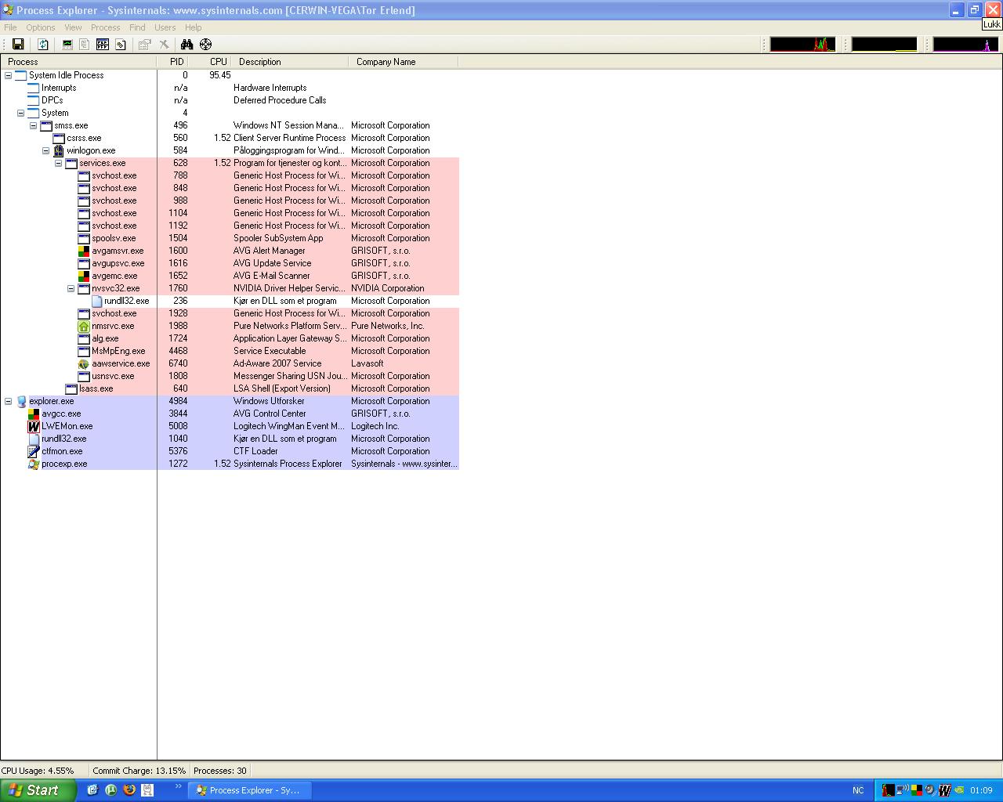Click the binoculars Find Handle icon
This screenshot has width=1003, height=802.
pyautogui.click(x=186, y=45)
